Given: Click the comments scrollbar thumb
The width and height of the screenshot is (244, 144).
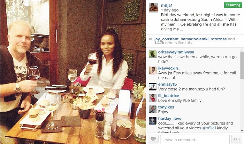Looking at the screenshot, I should (242, 65).
